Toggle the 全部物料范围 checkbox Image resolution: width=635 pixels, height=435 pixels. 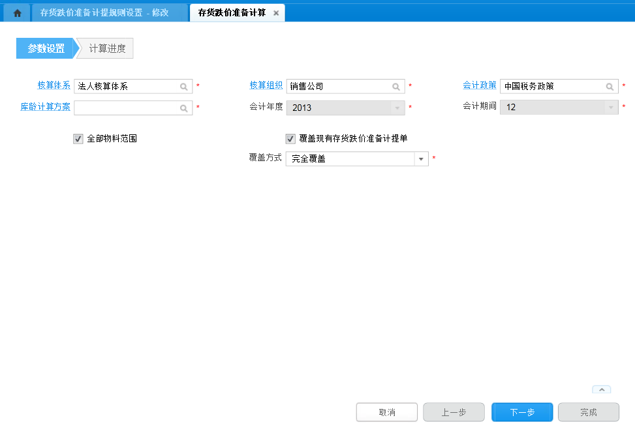78,138
